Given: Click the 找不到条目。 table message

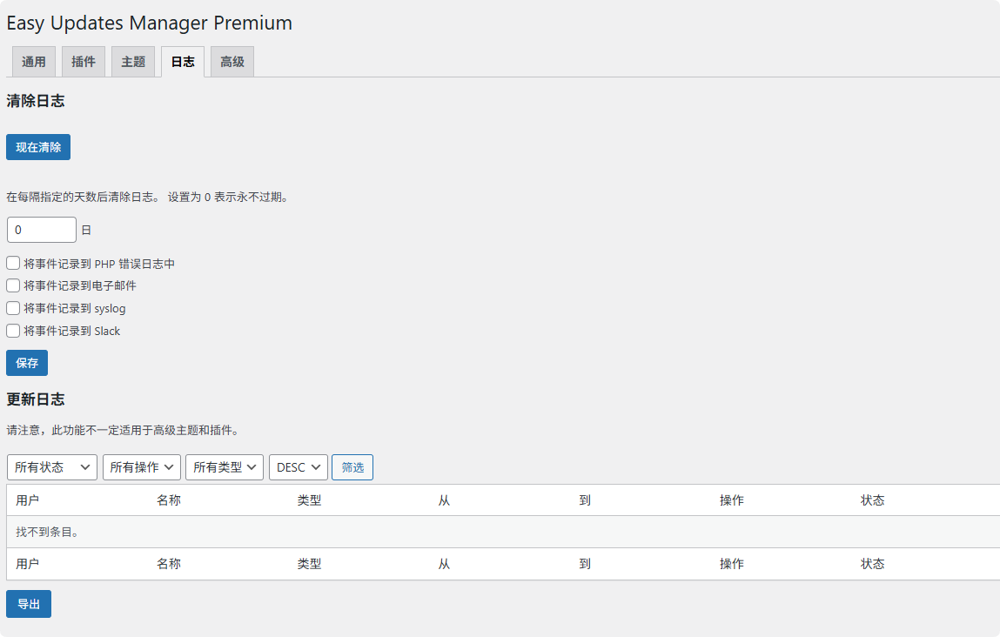Looking at the screenshot, I should 48,532.
